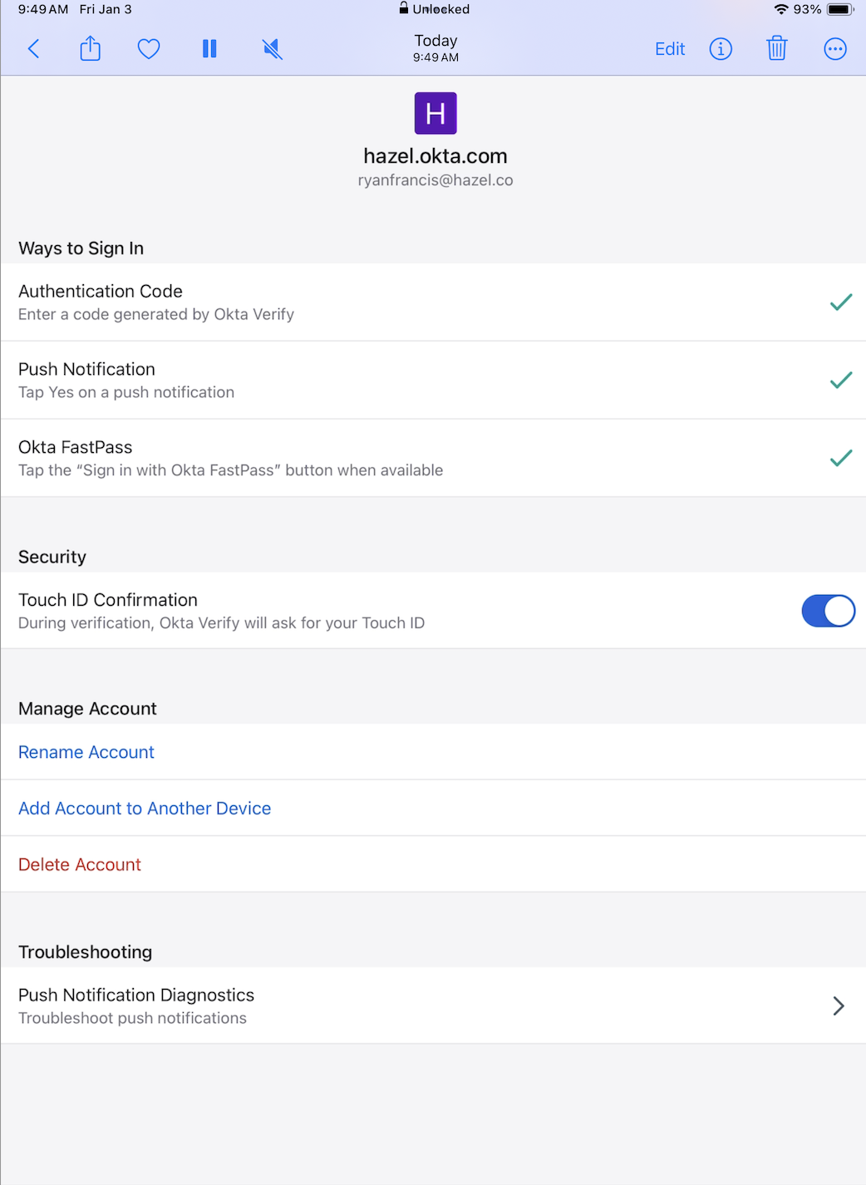This screenshot has height=1185, width=866.
Task: Tap the Okta FastPass checkmark
Action: [x=841, y=458]
